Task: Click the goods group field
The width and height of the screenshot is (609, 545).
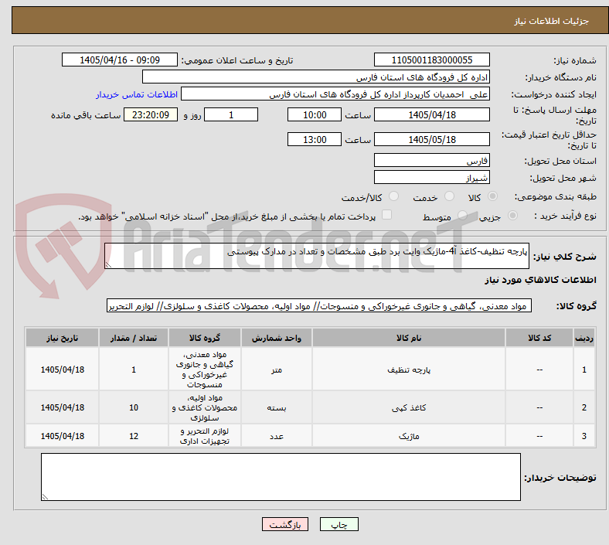Action: [319, 305]
